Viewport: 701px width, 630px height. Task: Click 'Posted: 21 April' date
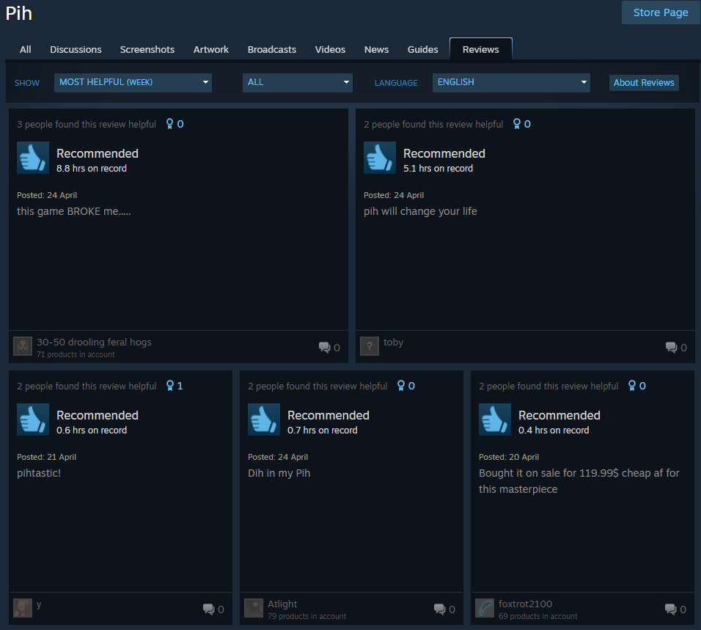[46, 457]
